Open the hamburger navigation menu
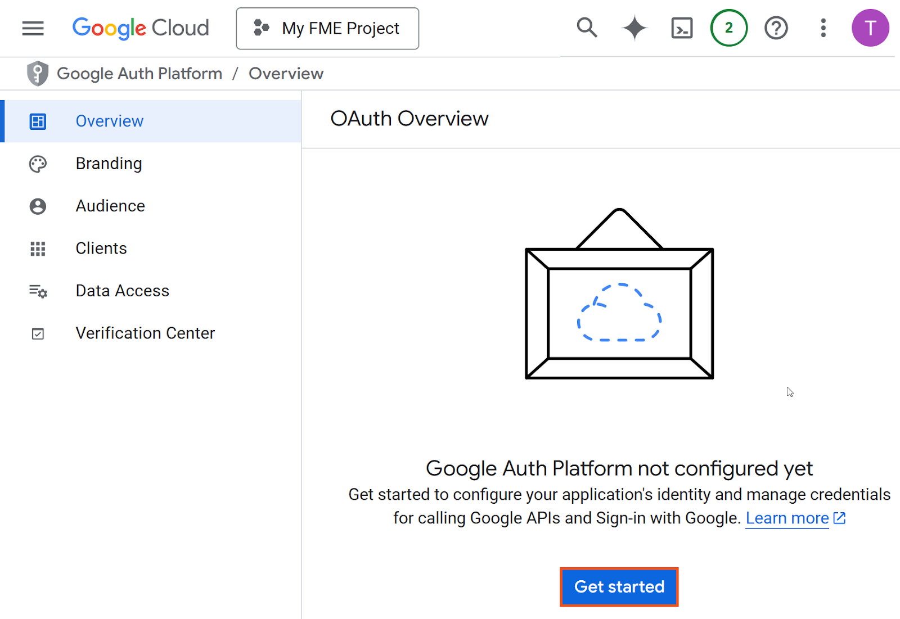 tap(33, 28)
